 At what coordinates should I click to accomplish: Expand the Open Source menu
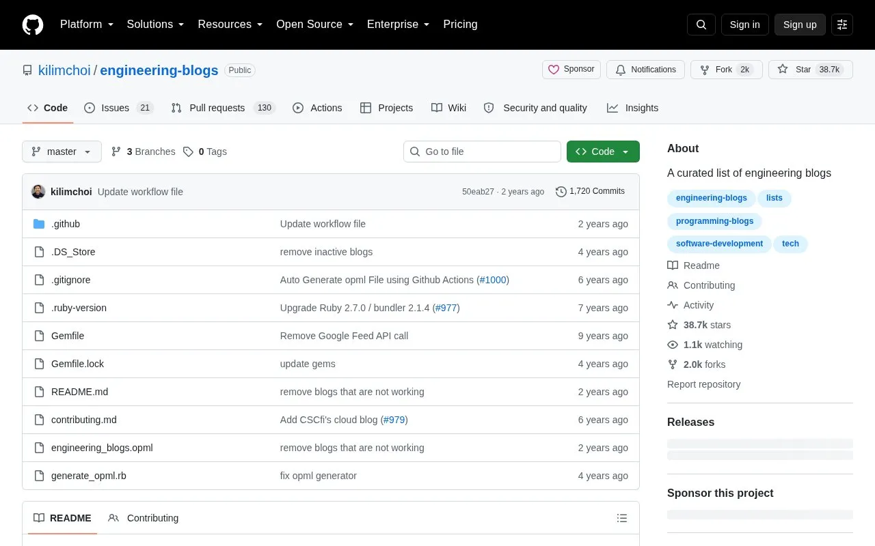(x=315, y=25)
